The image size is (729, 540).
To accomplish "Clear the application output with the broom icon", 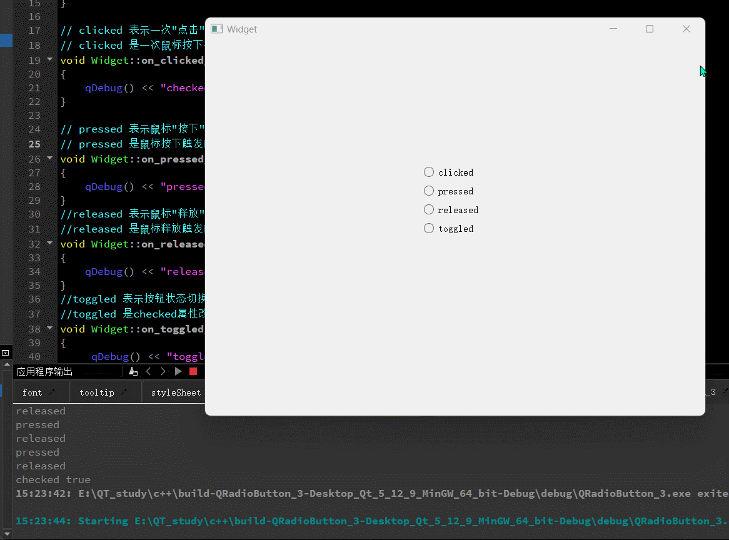I will (133, 371).
